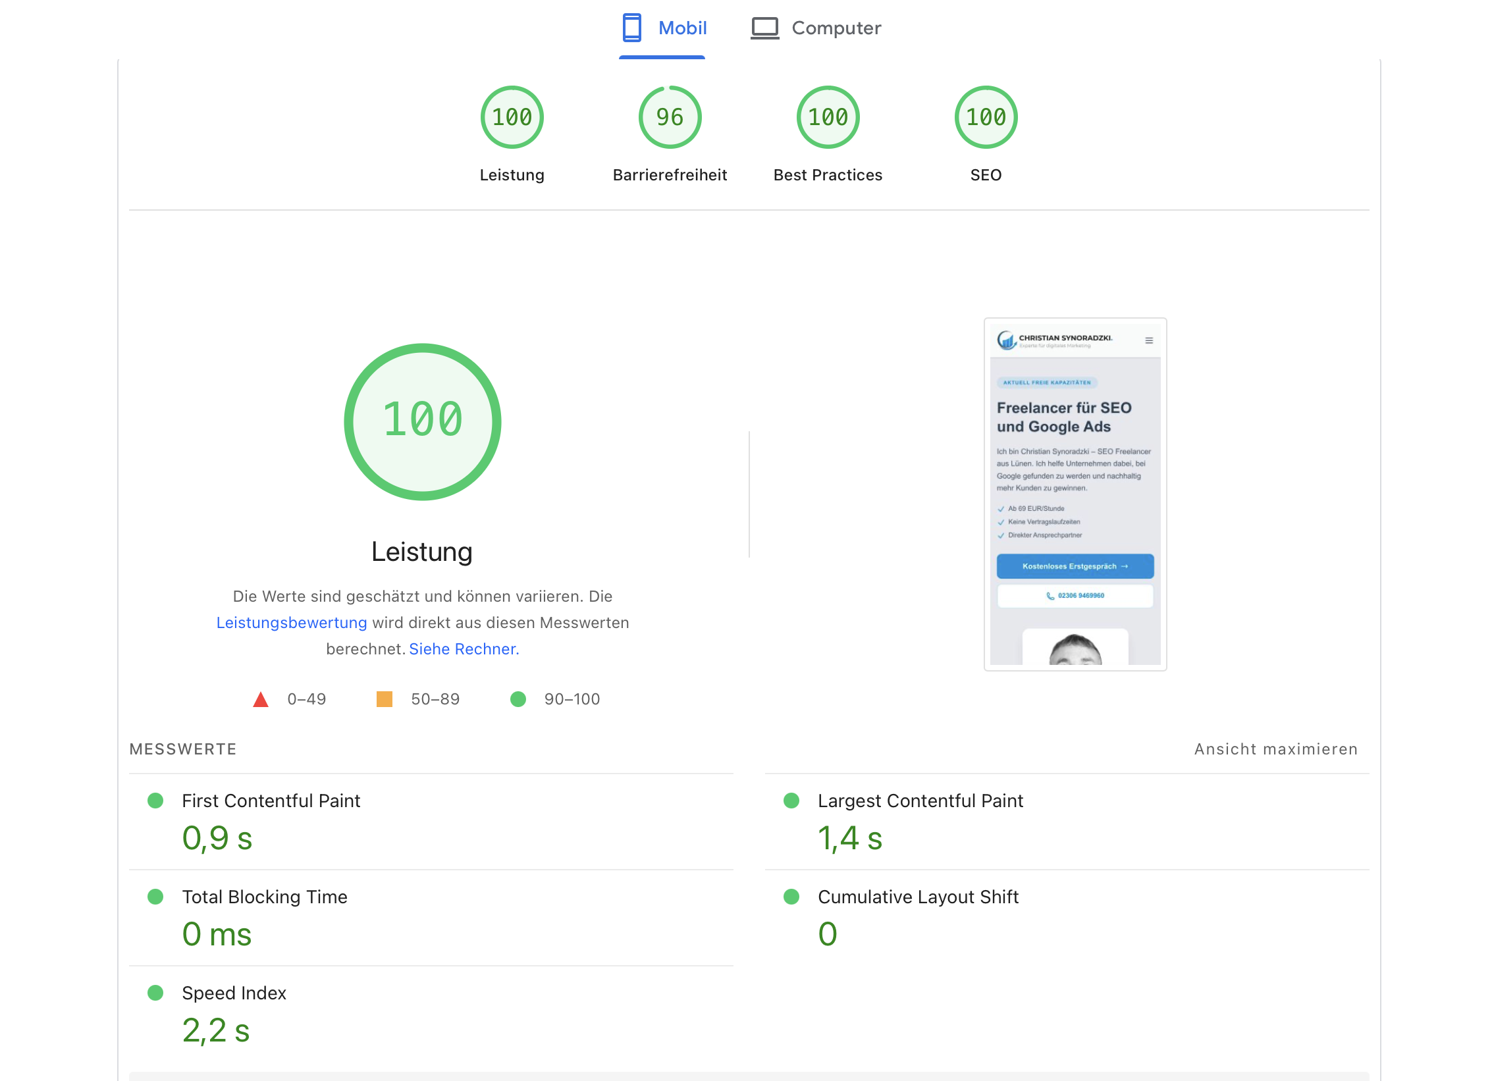Expand the view via Ansicht maximieren
The height and width of the screenshot is (1081, 1492).
coord(1275,749)
